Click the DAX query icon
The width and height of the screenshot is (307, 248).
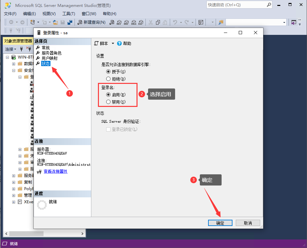coord(141,22)
